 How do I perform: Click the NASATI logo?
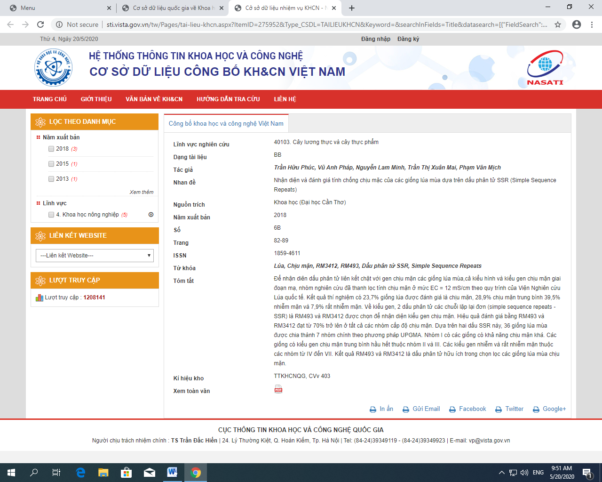pyautogui.click(x=545, y=68)
